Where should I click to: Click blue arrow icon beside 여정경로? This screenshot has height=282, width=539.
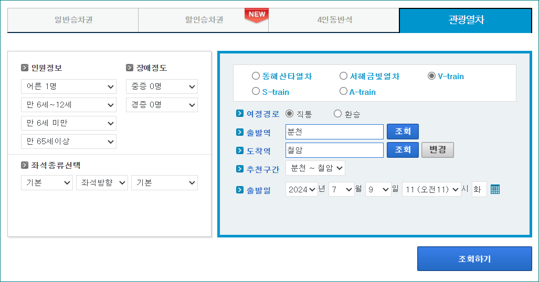pyautogui.click(x=240, y=113)
